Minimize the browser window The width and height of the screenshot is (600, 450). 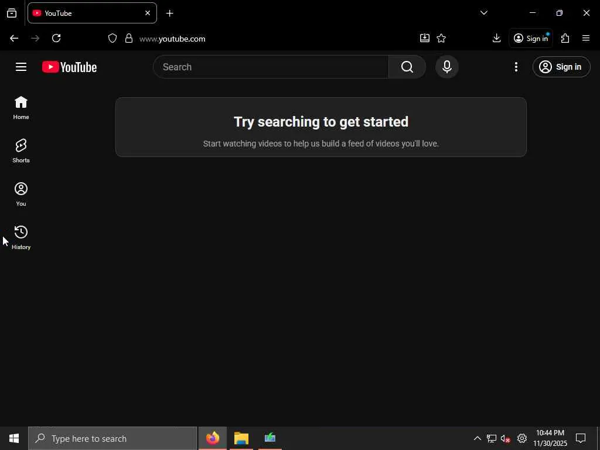pos(532,13)
